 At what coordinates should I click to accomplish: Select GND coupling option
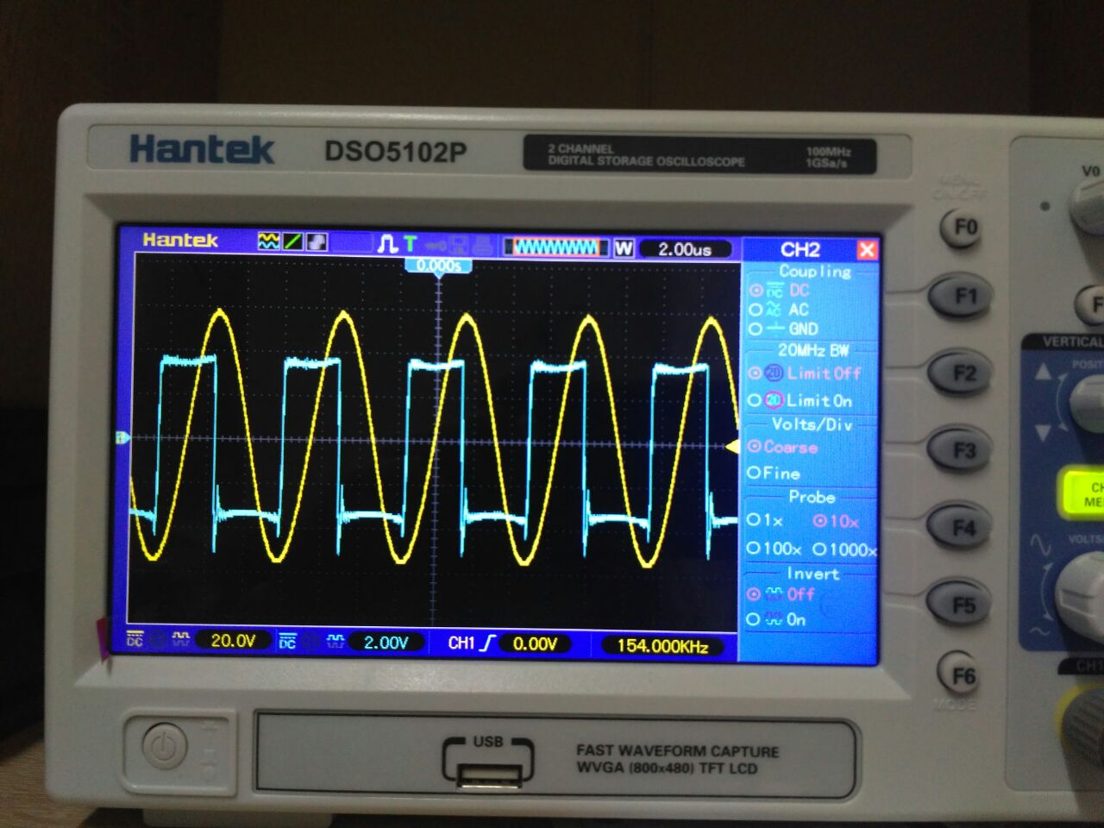coord(783,329)
